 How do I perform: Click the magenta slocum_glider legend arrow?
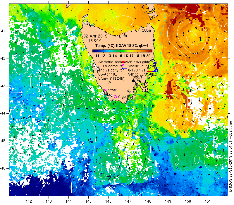pos(125,65)
